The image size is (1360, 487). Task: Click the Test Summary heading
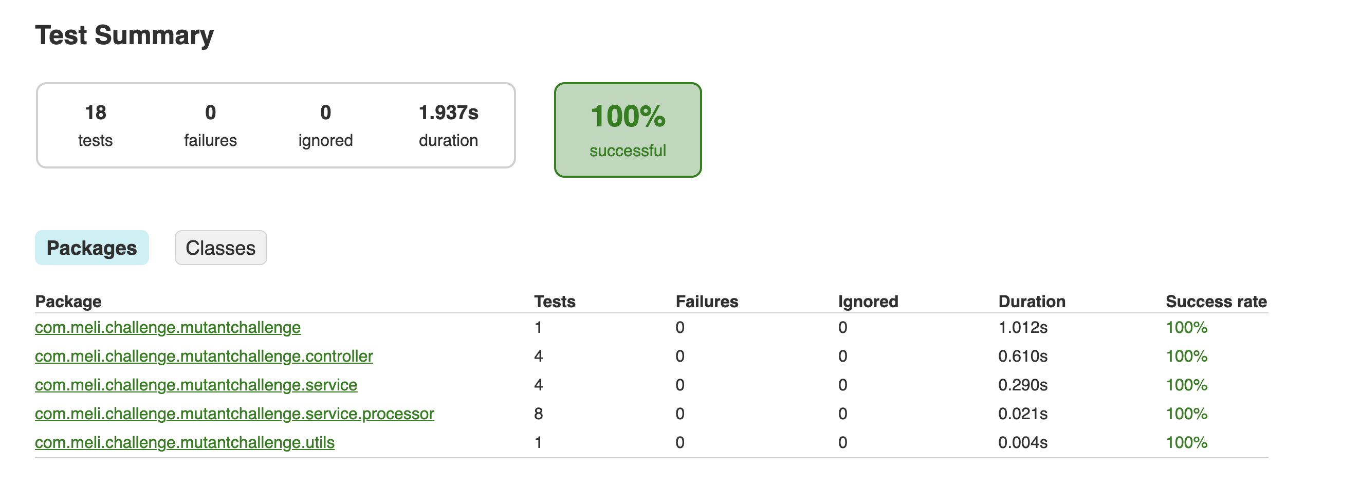pyautogui.click(x=124, y=35)
